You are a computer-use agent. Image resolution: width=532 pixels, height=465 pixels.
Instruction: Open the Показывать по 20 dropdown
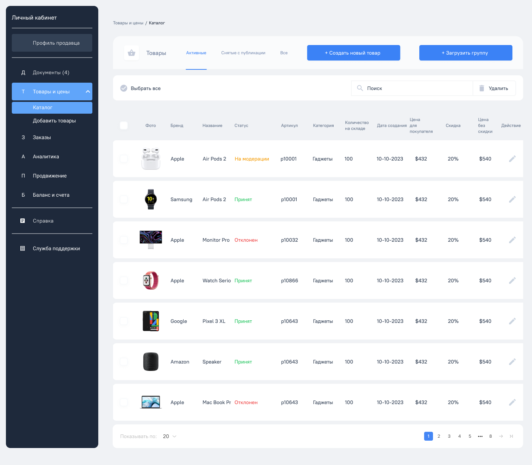[x=170, y=436]
